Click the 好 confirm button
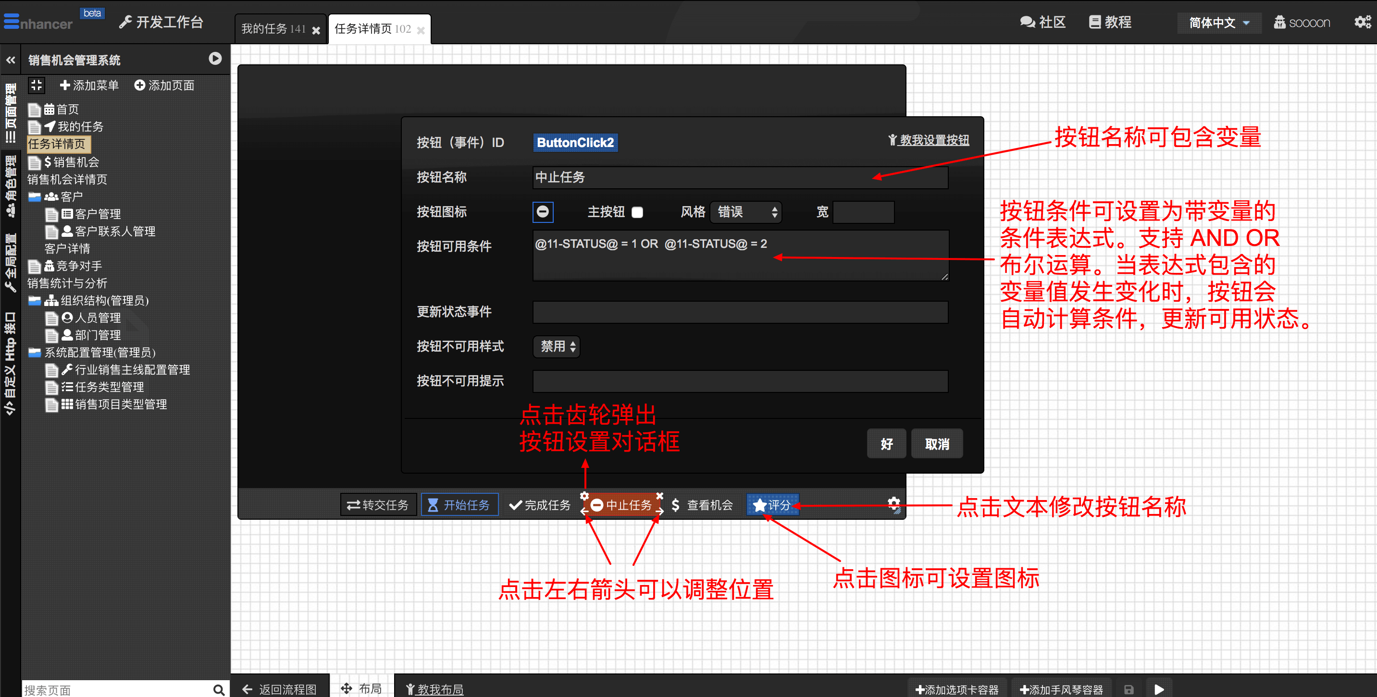This screenshot has width=1377, height=697. 886,444
